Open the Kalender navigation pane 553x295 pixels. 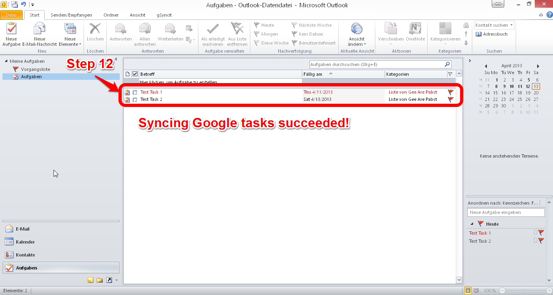[25, 242]
